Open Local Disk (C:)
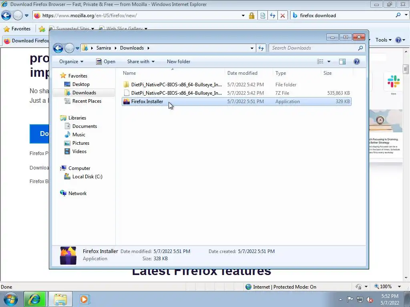Viewport: 410px width, 307px height. (87, 177)
